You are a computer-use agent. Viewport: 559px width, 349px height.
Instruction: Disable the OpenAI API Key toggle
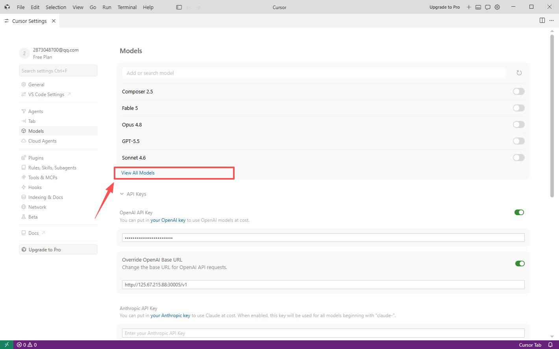click(x=519, y=212)
